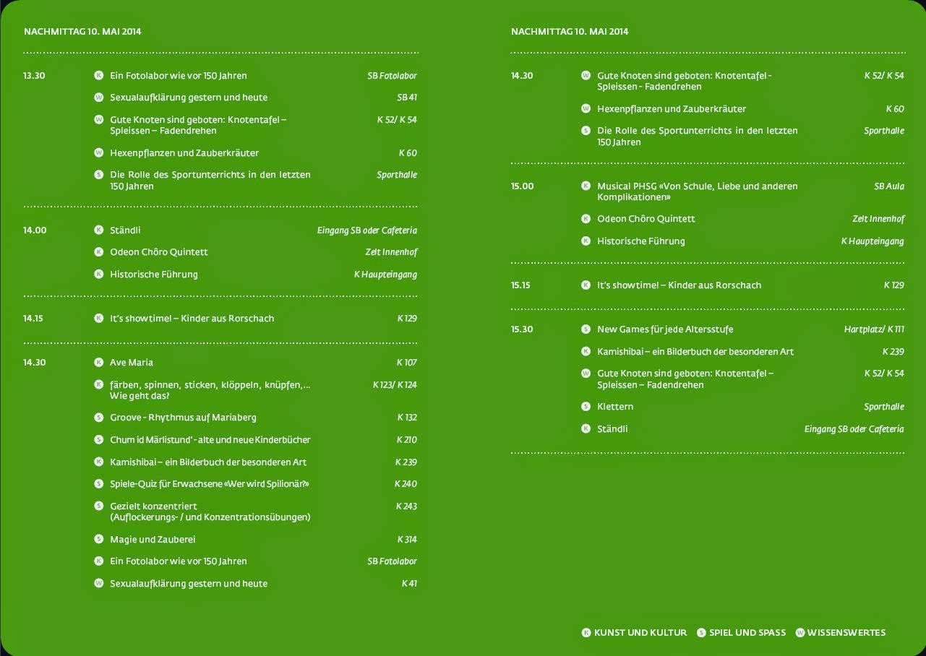Click 'Kamishibai' entry in the 15.30 slot
926x656 pixels.
click(695, 351)
